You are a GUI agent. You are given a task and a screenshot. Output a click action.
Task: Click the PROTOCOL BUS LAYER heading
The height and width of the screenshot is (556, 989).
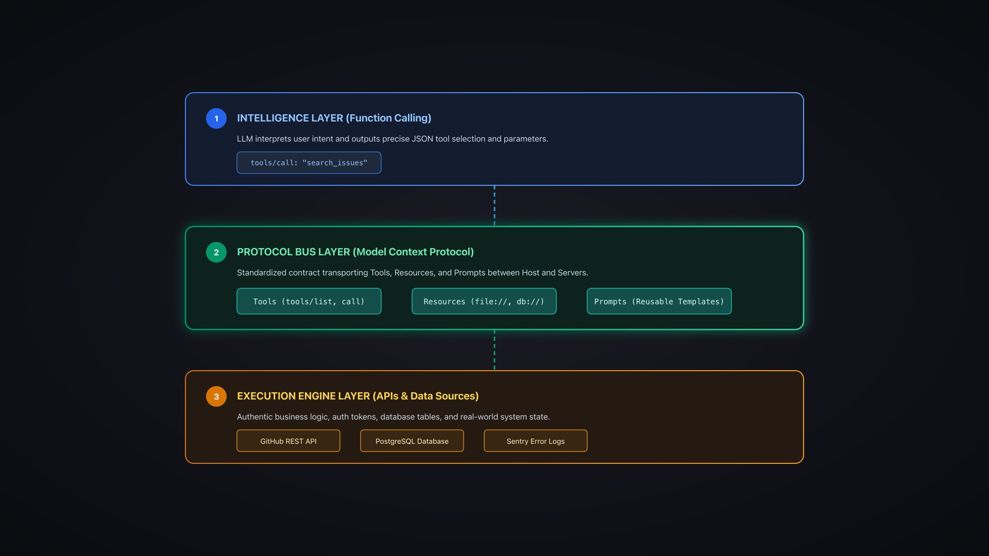[x=355, y=252]
